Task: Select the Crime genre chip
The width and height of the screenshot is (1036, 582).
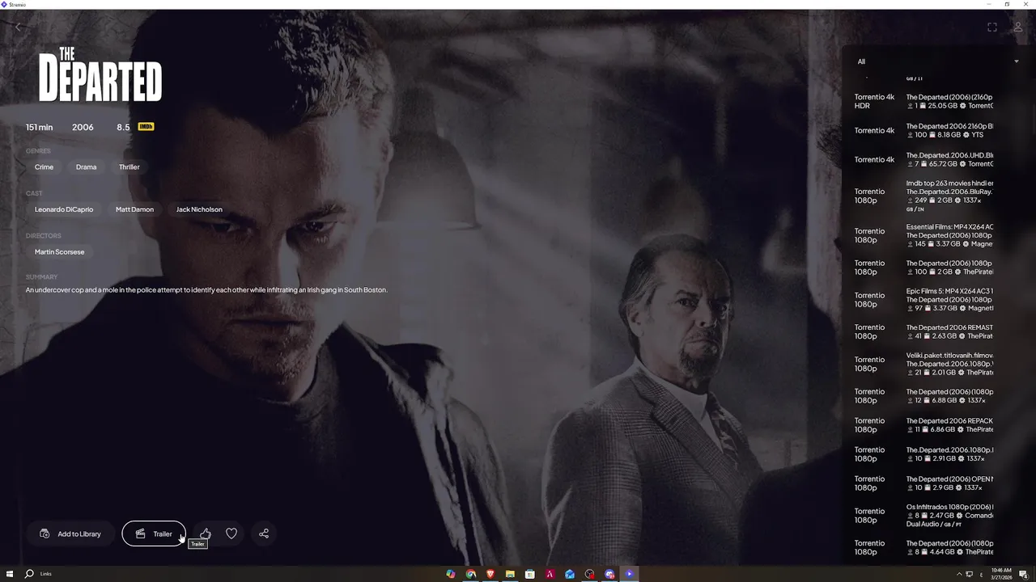Action: tap(44, 167)
